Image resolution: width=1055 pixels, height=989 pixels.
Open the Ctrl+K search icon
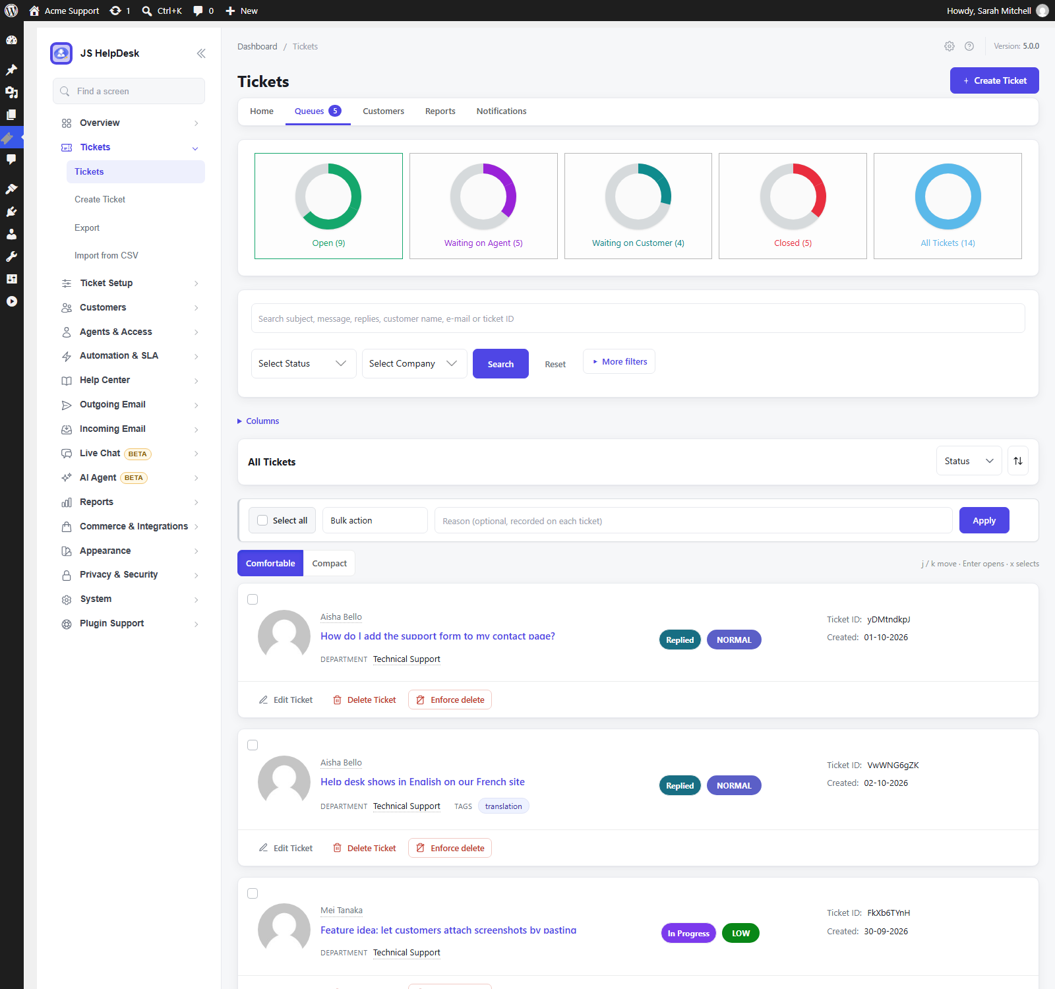(x=147, y=11)
